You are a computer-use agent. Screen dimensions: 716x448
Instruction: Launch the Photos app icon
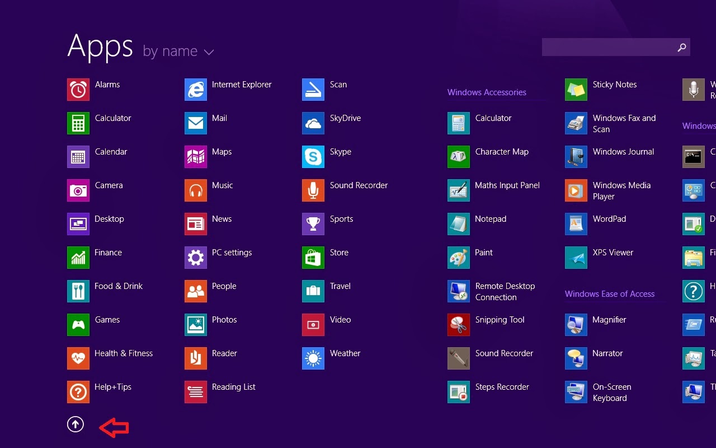coord(196,325)
